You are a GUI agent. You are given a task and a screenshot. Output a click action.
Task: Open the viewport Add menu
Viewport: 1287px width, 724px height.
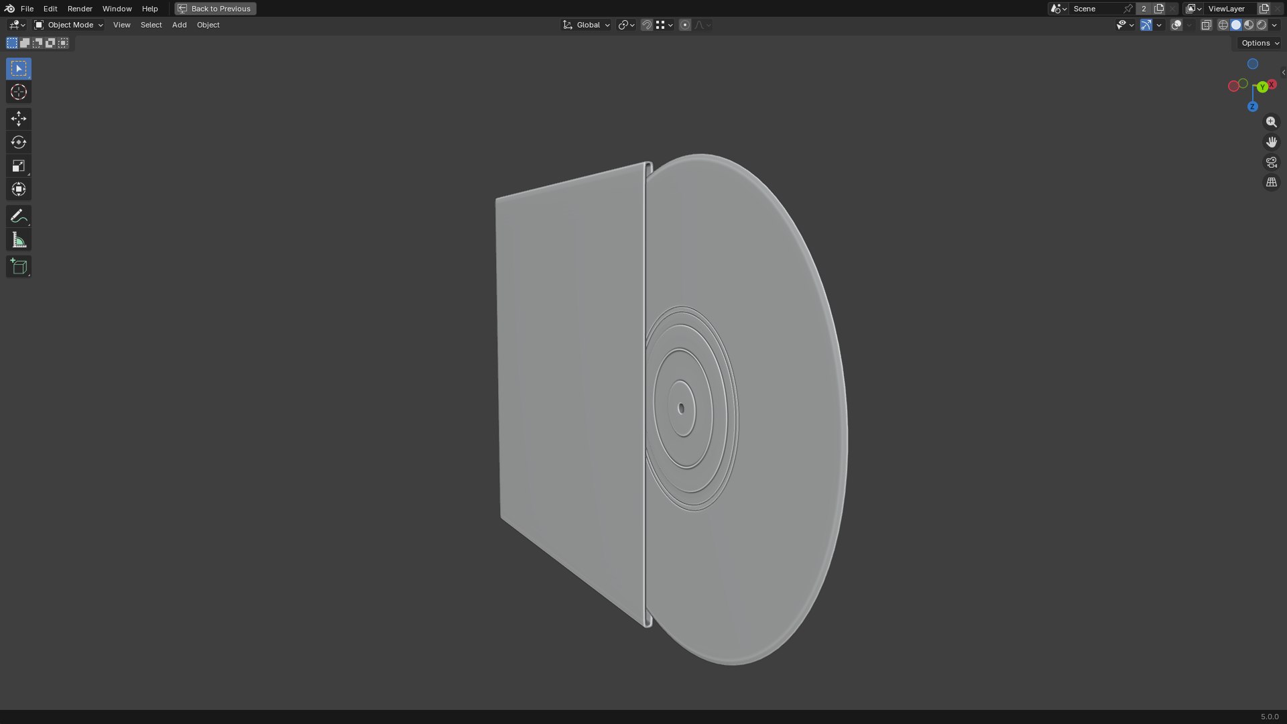pos(179,25)
